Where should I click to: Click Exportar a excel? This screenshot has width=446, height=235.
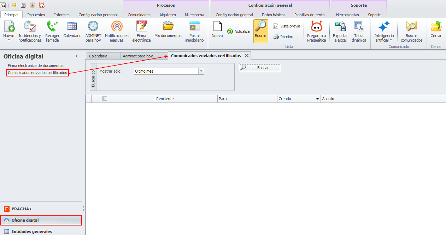pos(340,31)
